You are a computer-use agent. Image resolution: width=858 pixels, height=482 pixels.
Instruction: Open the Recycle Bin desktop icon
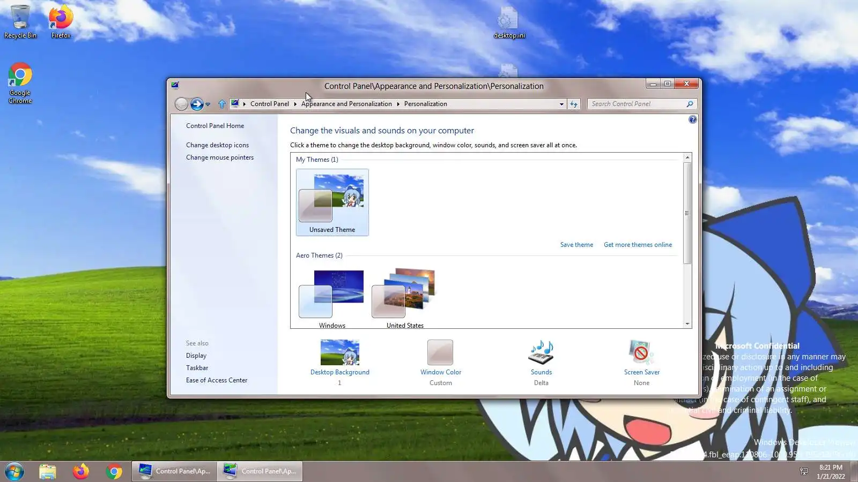pos(20,22)
